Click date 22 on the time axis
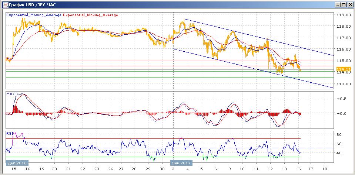Image resolution: width=355 pixels, height=175 pixels. point(83,168)
